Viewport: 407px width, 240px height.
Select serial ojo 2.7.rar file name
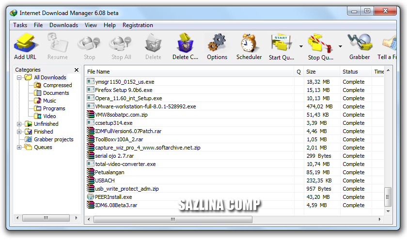tap(114, 156)
